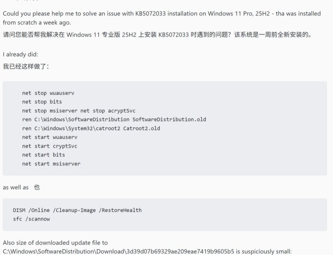Click the "Also size of downloaded update" line
The image size is (333, 255).
coord(55,243)
